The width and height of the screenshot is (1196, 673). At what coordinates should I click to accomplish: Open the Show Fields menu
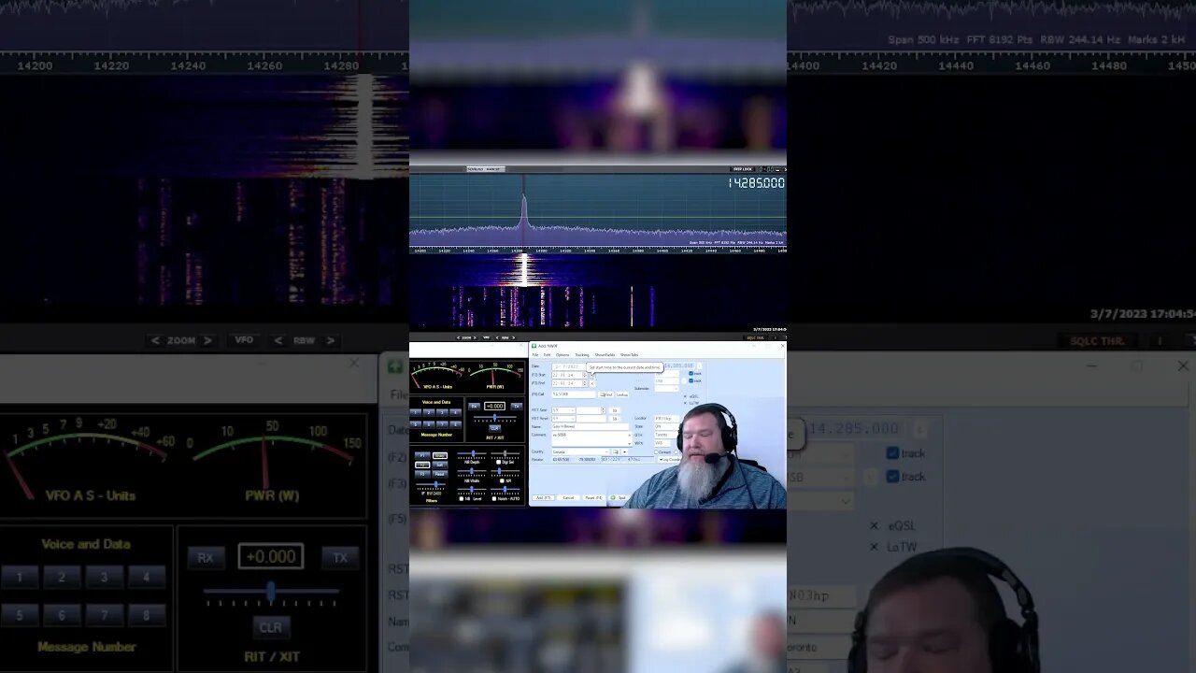[x=605, y=355]
